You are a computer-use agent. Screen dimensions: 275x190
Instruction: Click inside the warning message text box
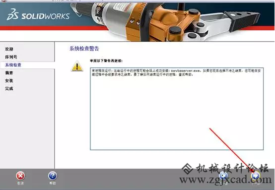pos(177,109)
